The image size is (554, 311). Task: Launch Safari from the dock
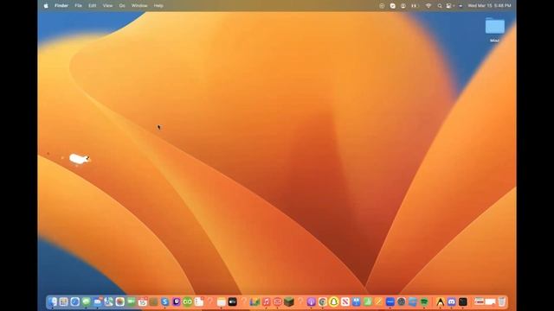75,301
